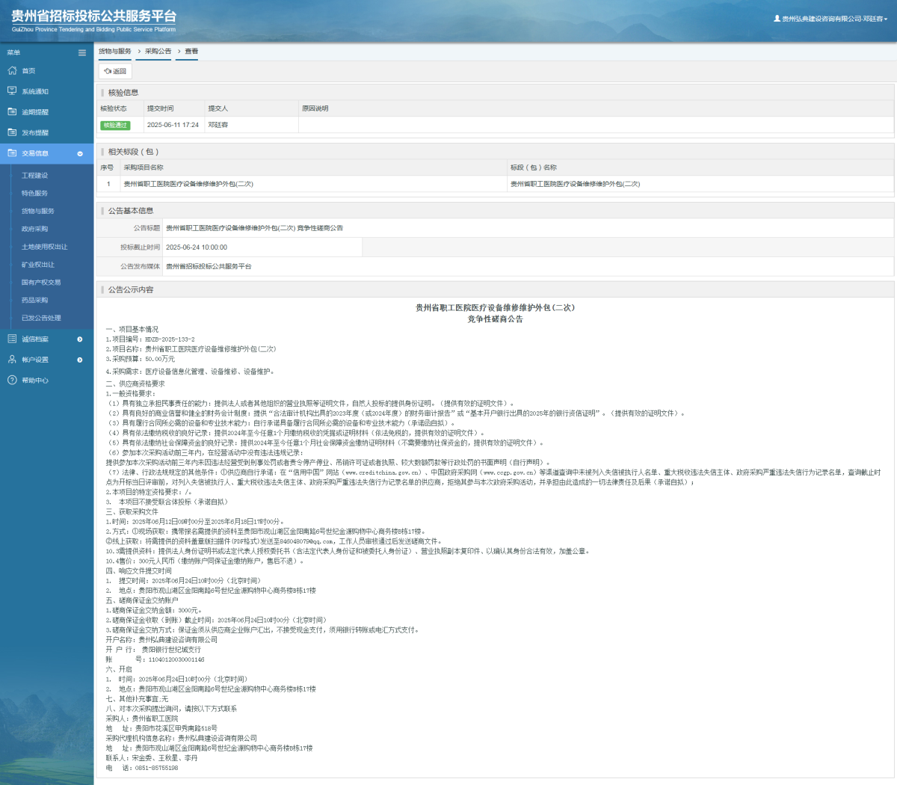The height and width of the screenshot is (785, 897).
Task: Click the 逾期提醒 sidebar icon
Action: pyautogui.click(x=12, y=111)
